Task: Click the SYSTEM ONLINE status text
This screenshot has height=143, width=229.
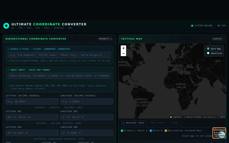Action: coord(204,25)
